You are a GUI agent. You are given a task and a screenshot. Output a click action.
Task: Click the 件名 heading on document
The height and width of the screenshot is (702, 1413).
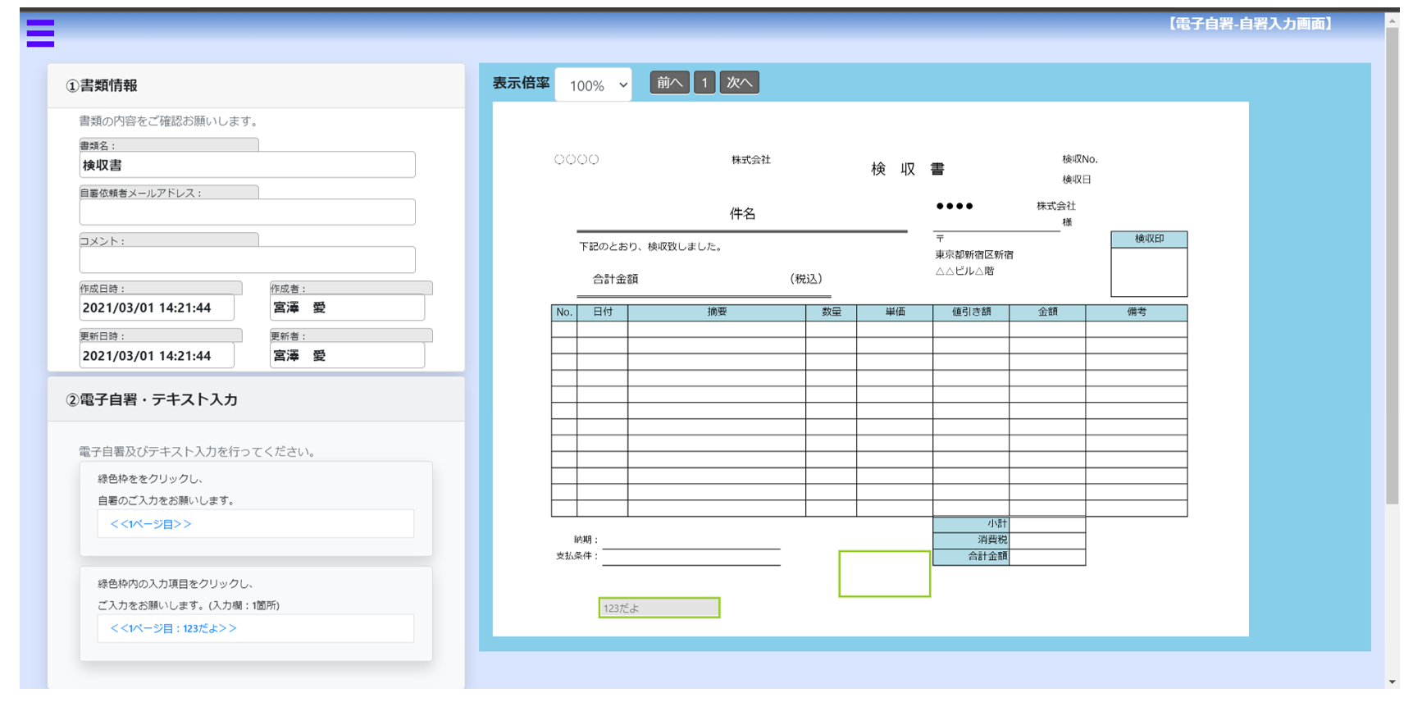(x=742, y=214)
